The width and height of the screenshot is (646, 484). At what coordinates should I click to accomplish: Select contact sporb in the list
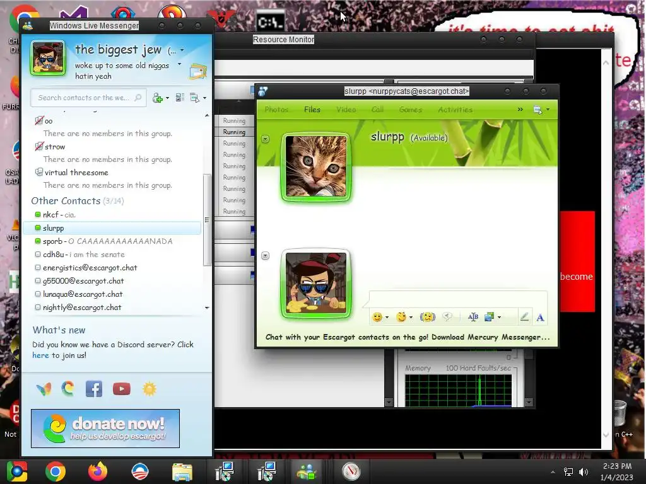tap(112, 241)
